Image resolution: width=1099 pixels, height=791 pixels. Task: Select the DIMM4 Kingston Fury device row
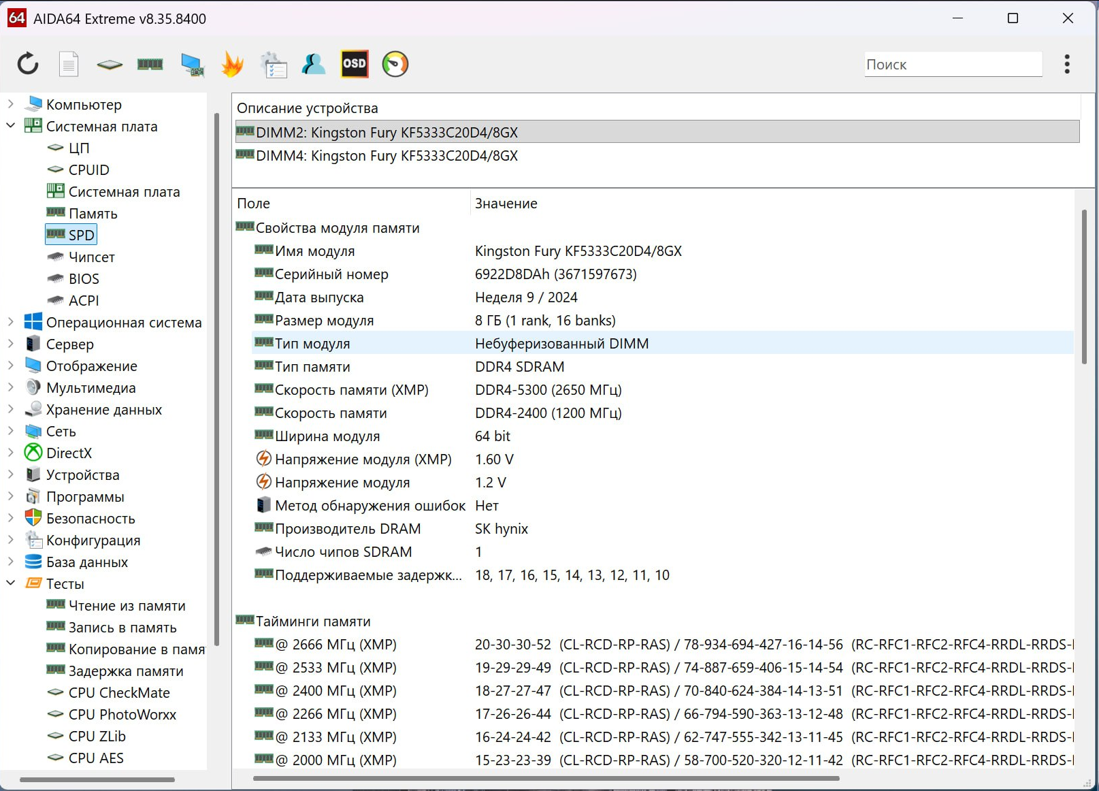(x=657, y=155)
